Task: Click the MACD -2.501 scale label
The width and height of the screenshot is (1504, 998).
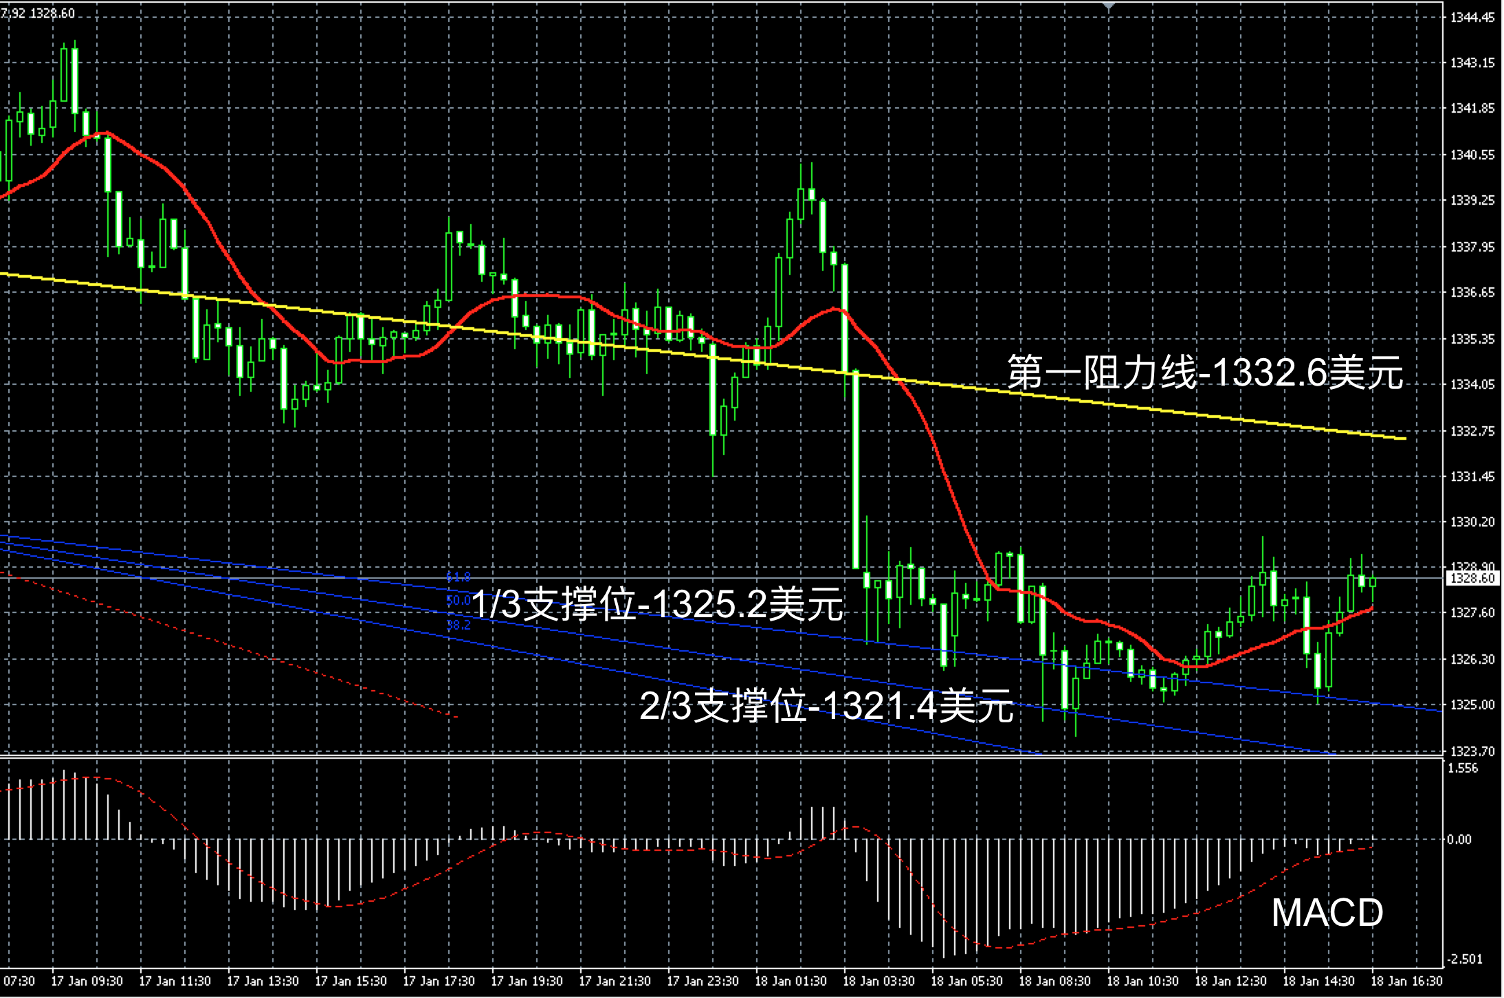Action: click(x=1464, y=960)
